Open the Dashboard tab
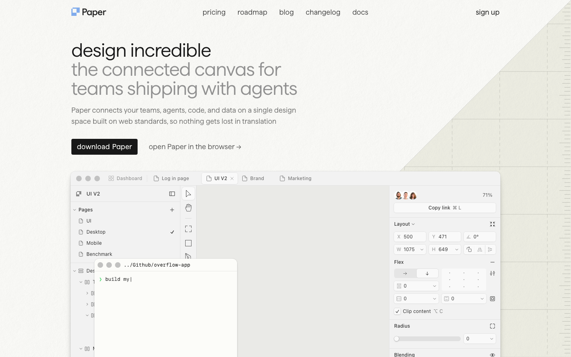This screenshot has height=357, width=571. click(125, 178)
